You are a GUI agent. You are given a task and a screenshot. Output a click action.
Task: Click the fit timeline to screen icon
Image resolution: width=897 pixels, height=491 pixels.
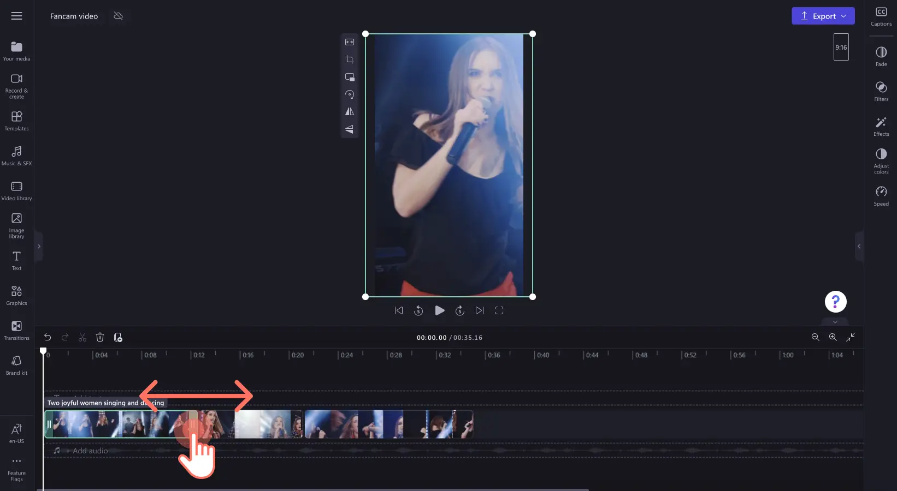pyautogui.click(x=851, y=337)
